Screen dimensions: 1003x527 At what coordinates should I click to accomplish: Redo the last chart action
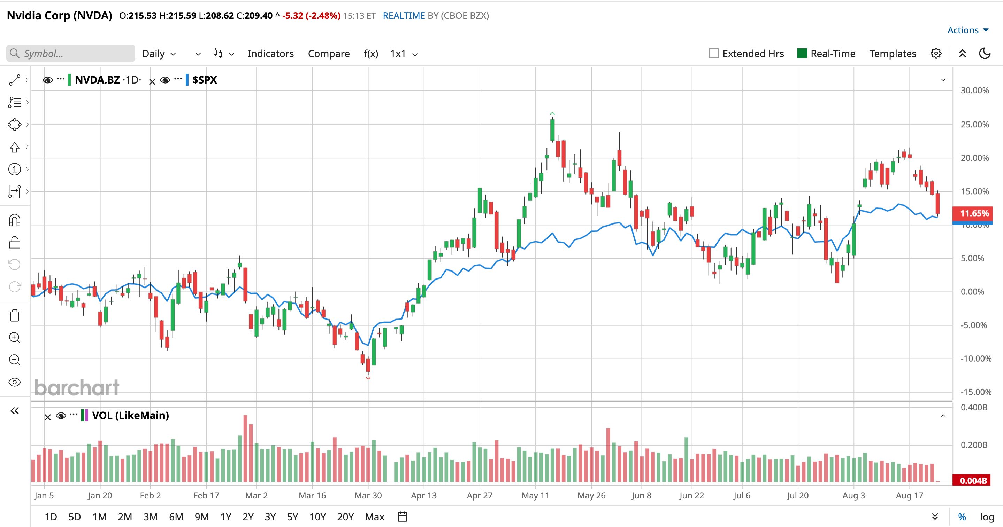pyautogui.click(x=14, y=287)
